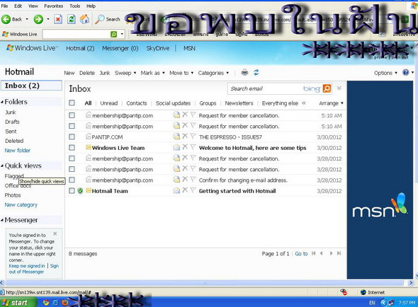Click the Delete toolbar button
This screenshot has width=418, height=307.
tap(87, 73)
